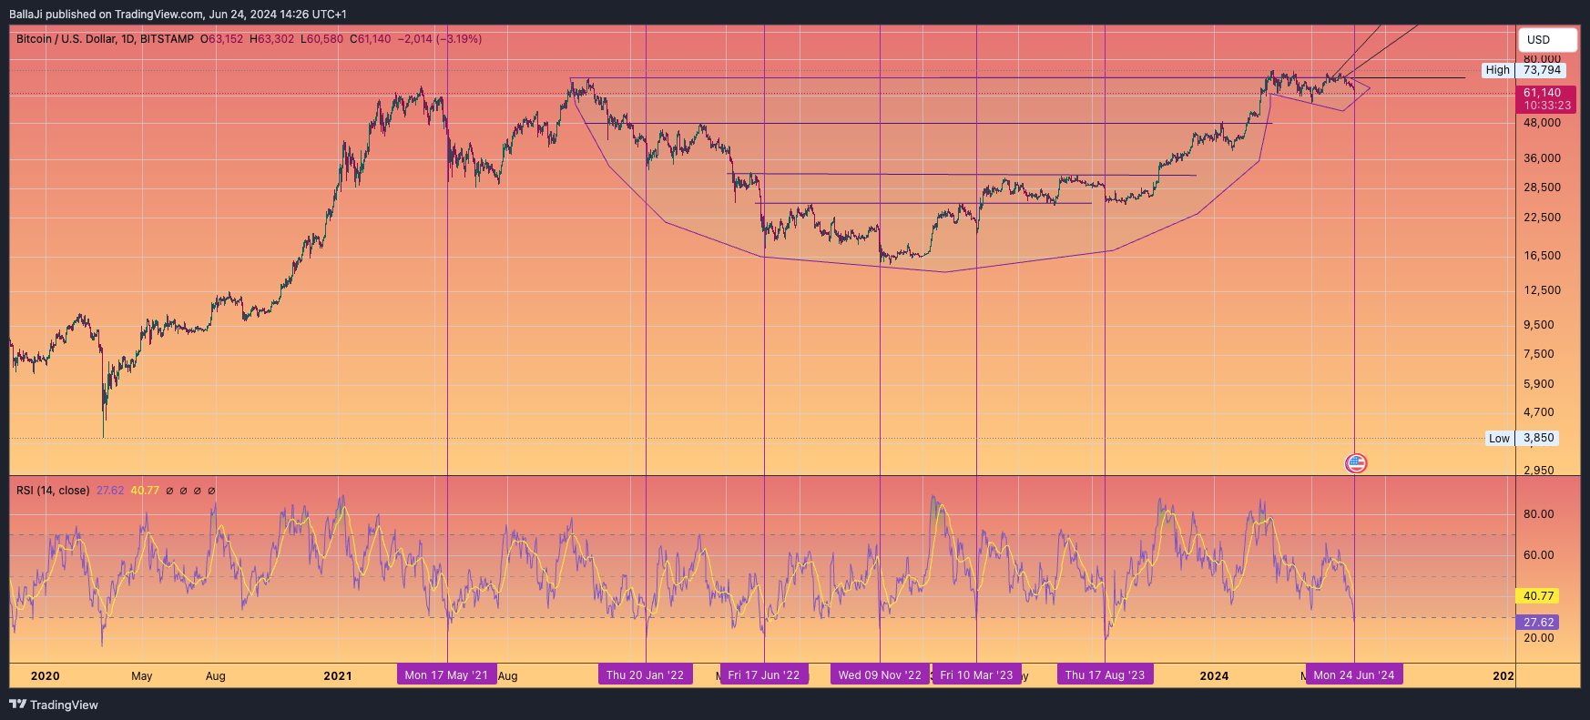Click purple 27.62 label on RSI axis
The width and height of the screenshot is (1590, 720).
[x=1537, y=623]
